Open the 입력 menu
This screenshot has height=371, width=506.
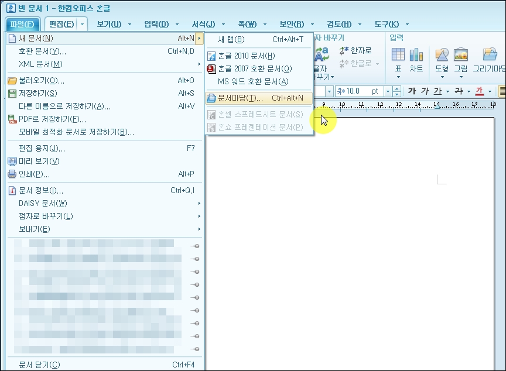tap(156, 24)
